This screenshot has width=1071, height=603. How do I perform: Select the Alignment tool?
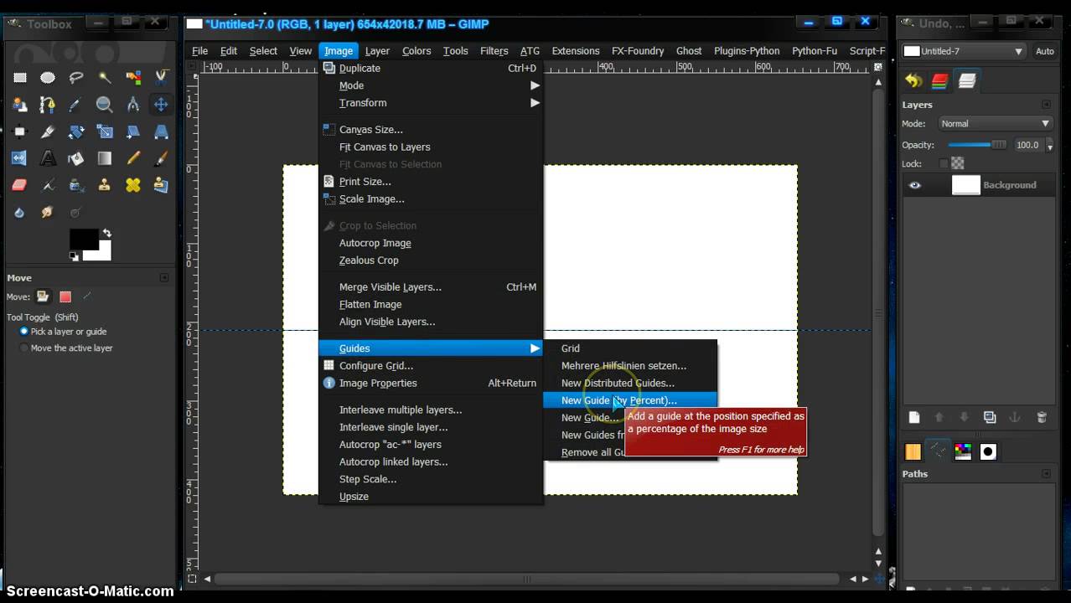(x=20, y=131)
